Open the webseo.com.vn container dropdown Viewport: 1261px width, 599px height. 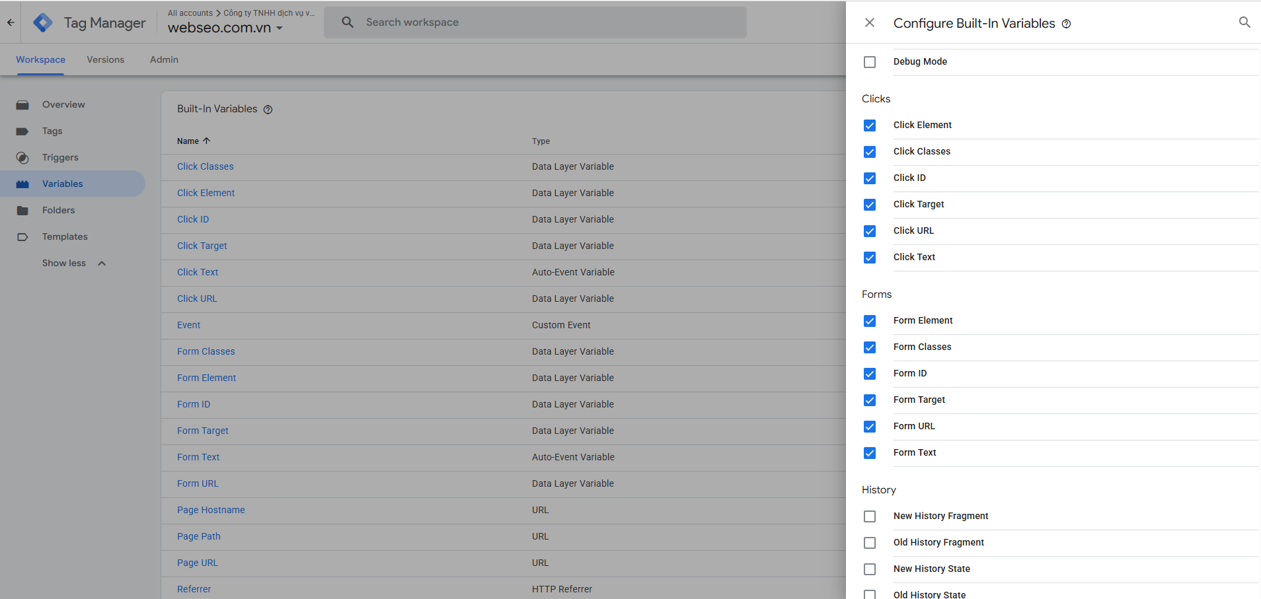point(225,28)
